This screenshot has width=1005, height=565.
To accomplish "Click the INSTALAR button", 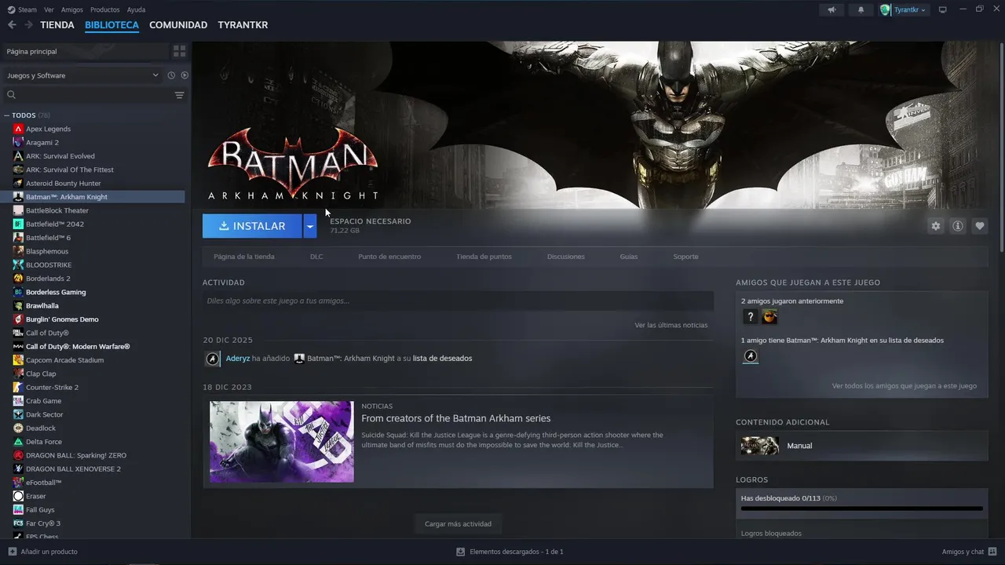I will click(x=252, y=226).
